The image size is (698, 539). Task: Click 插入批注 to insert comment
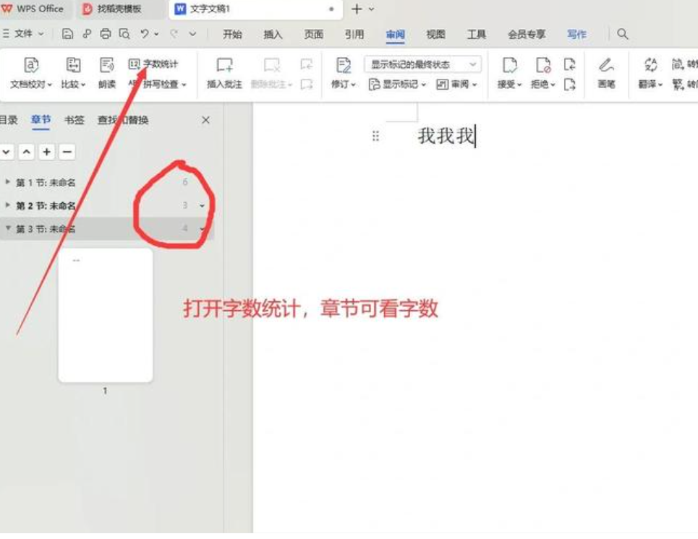225,66
